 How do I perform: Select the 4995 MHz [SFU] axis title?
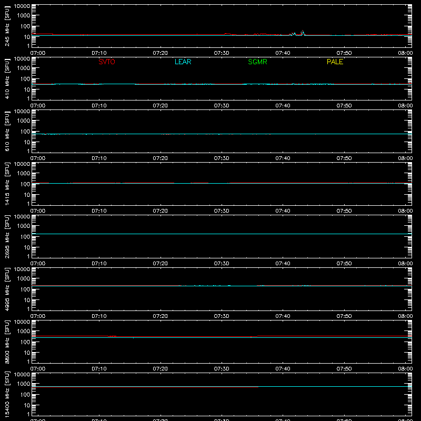(7, 289)
